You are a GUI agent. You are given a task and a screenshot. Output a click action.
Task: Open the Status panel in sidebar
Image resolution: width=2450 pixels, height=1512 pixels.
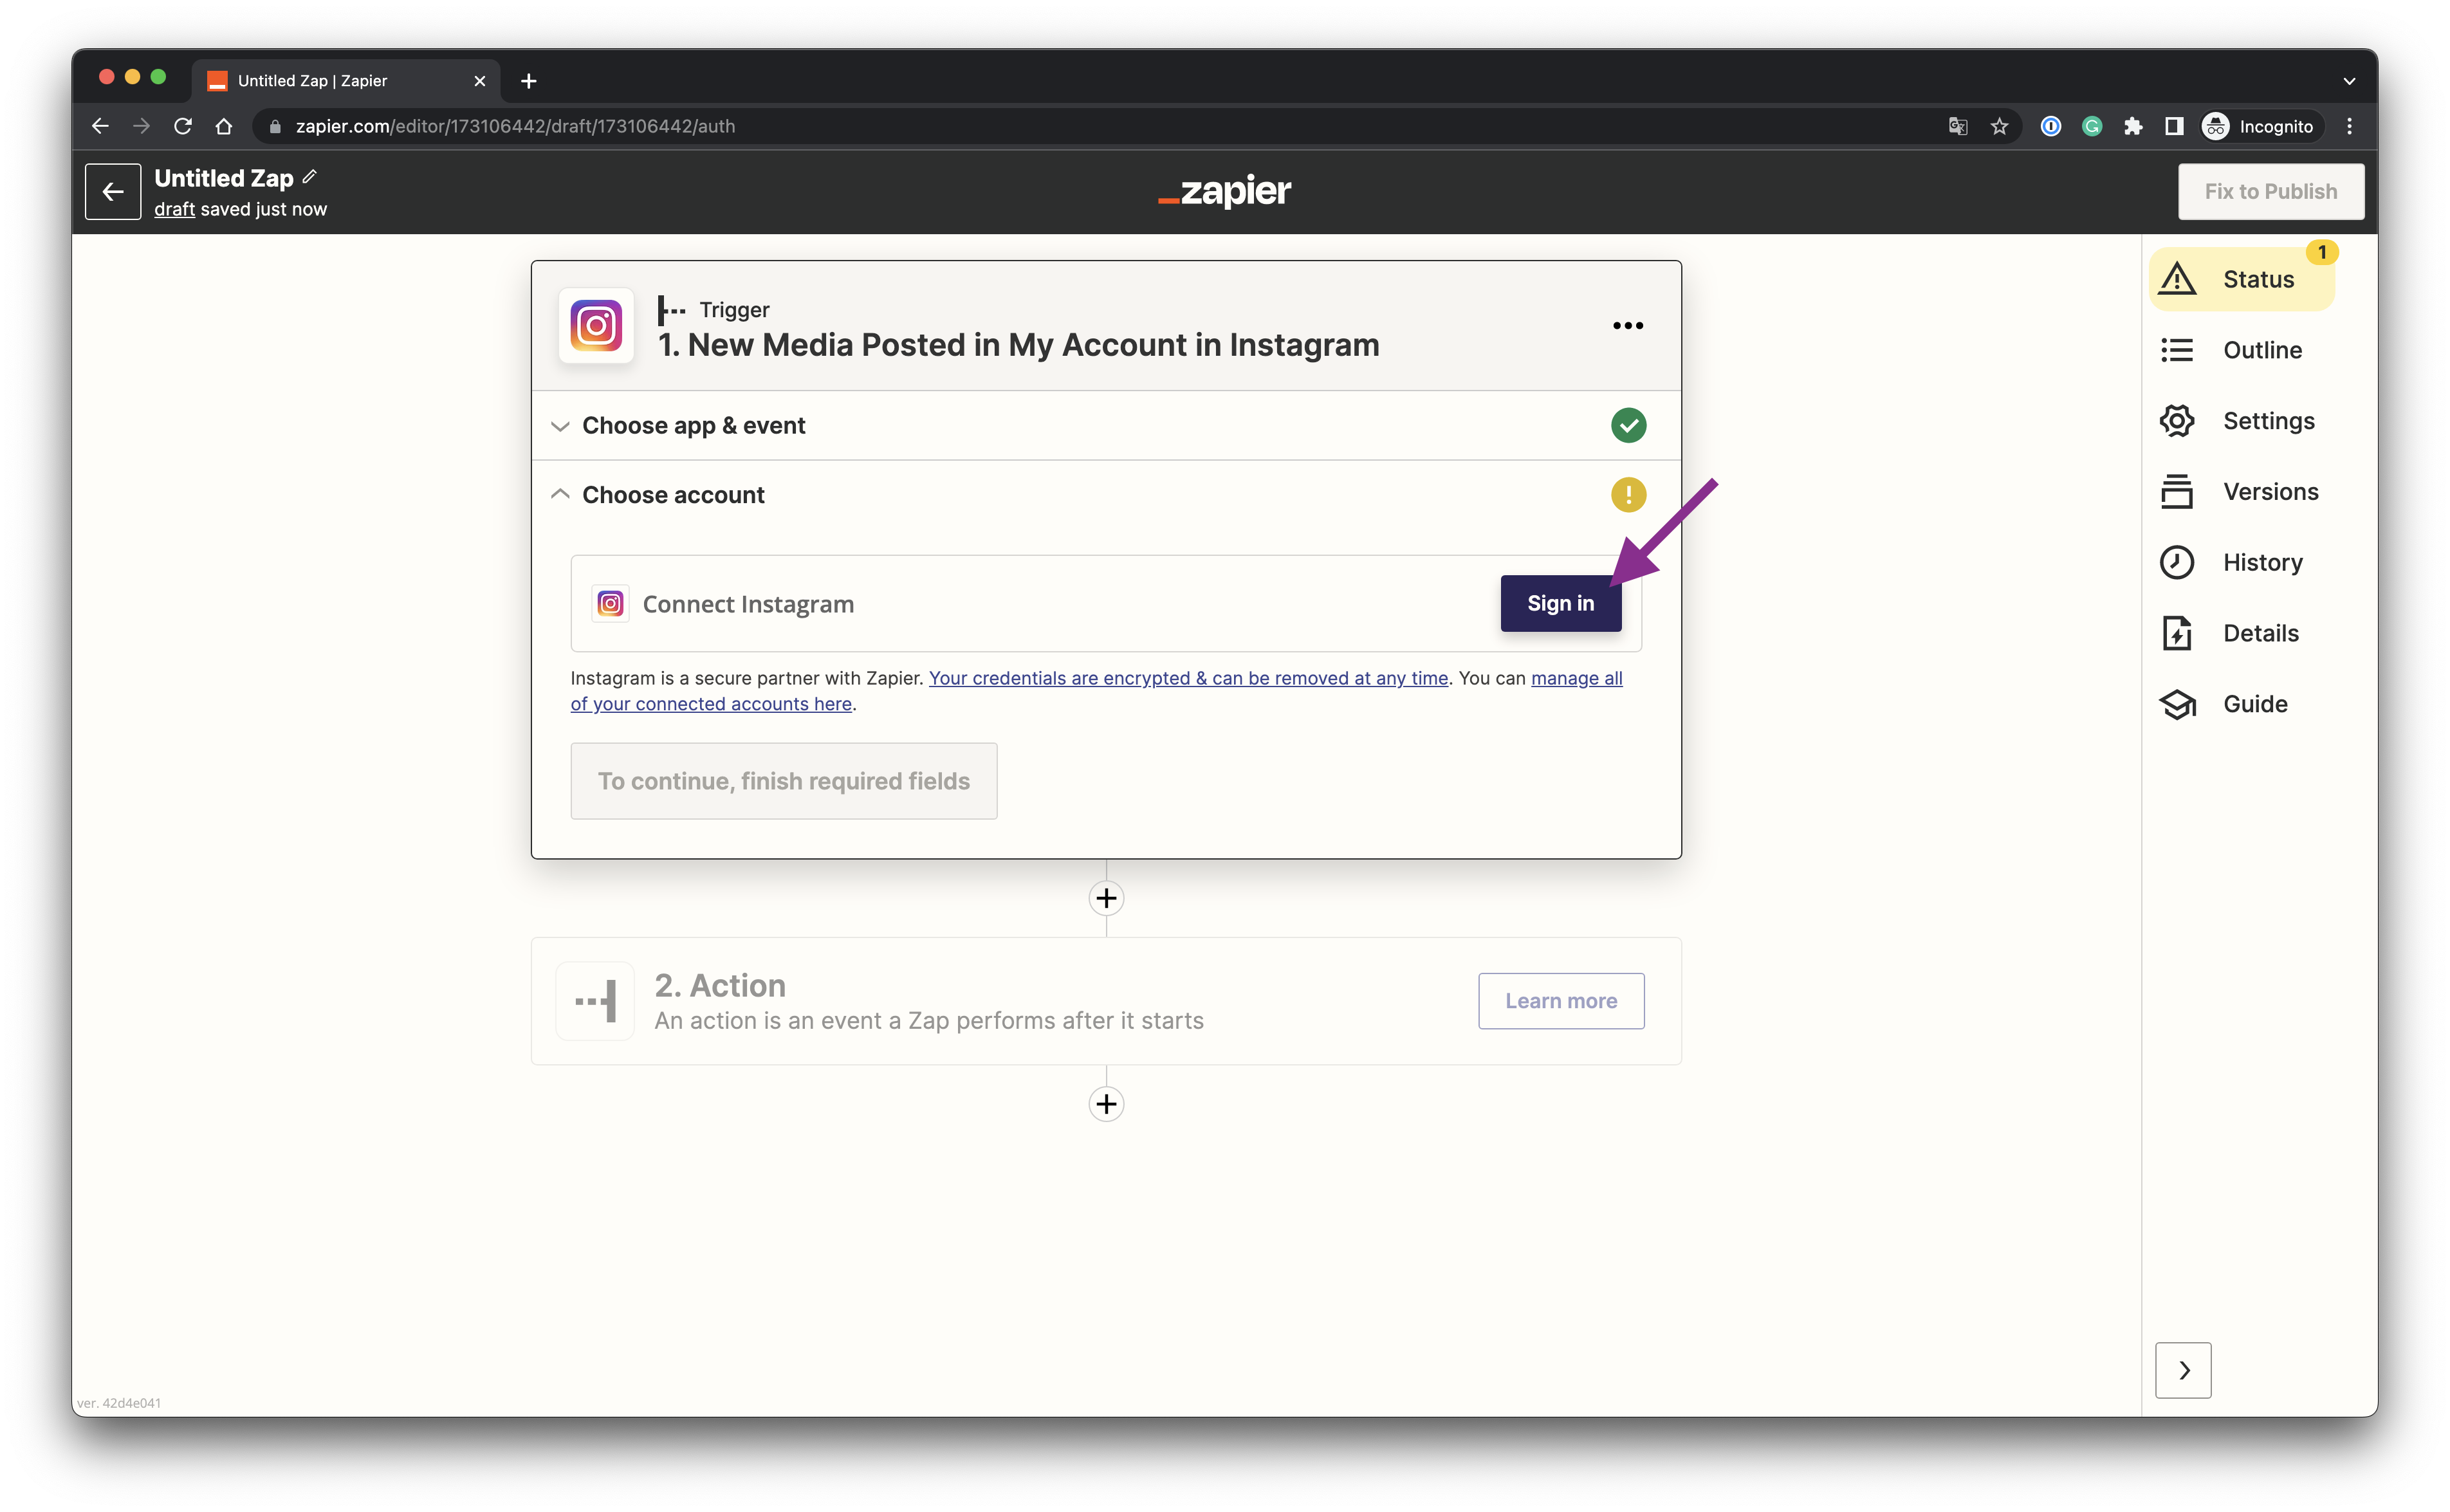(2241, 279)
